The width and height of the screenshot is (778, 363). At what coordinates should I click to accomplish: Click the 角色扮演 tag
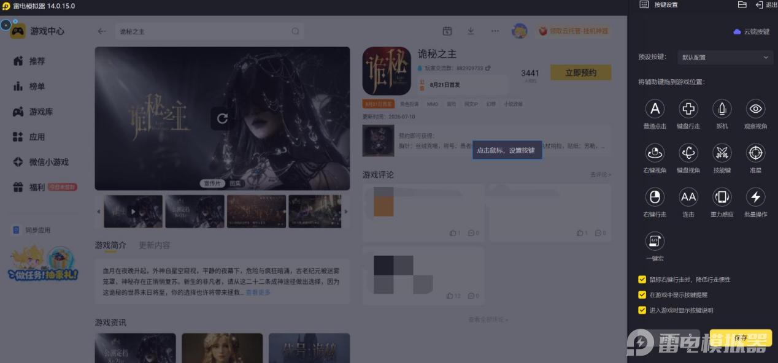[x=409, y=104]
